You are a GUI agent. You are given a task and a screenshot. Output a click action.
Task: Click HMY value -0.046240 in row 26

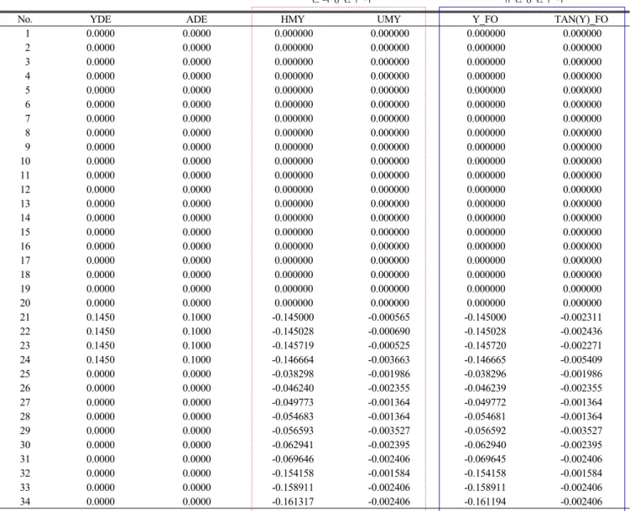(293, 388)
